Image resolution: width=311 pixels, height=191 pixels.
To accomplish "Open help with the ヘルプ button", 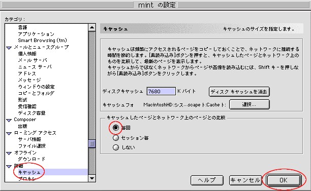I will (x=207, y=180).
